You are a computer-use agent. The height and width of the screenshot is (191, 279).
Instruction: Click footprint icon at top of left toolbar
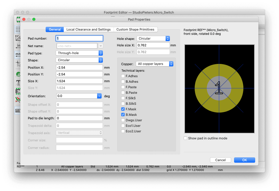coord(18,19)
